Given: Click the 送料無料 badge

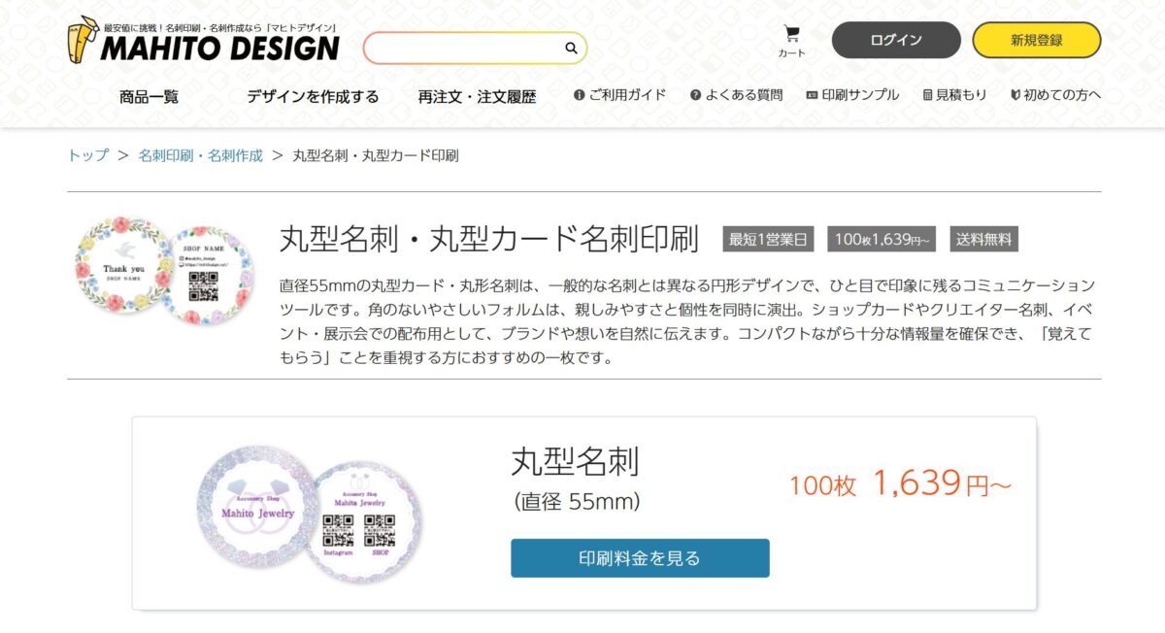Looking at the screenshot, I should [x=984, y=239].
